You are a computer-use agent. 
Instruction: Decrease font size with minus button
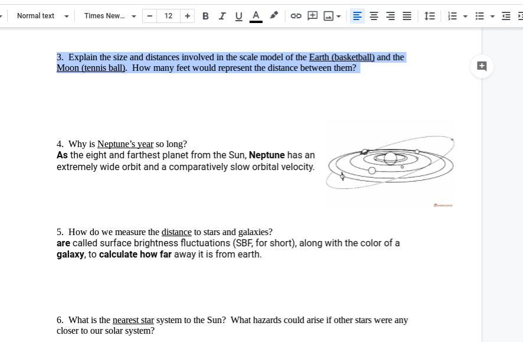pyautogui.click(x=150, y=16)
